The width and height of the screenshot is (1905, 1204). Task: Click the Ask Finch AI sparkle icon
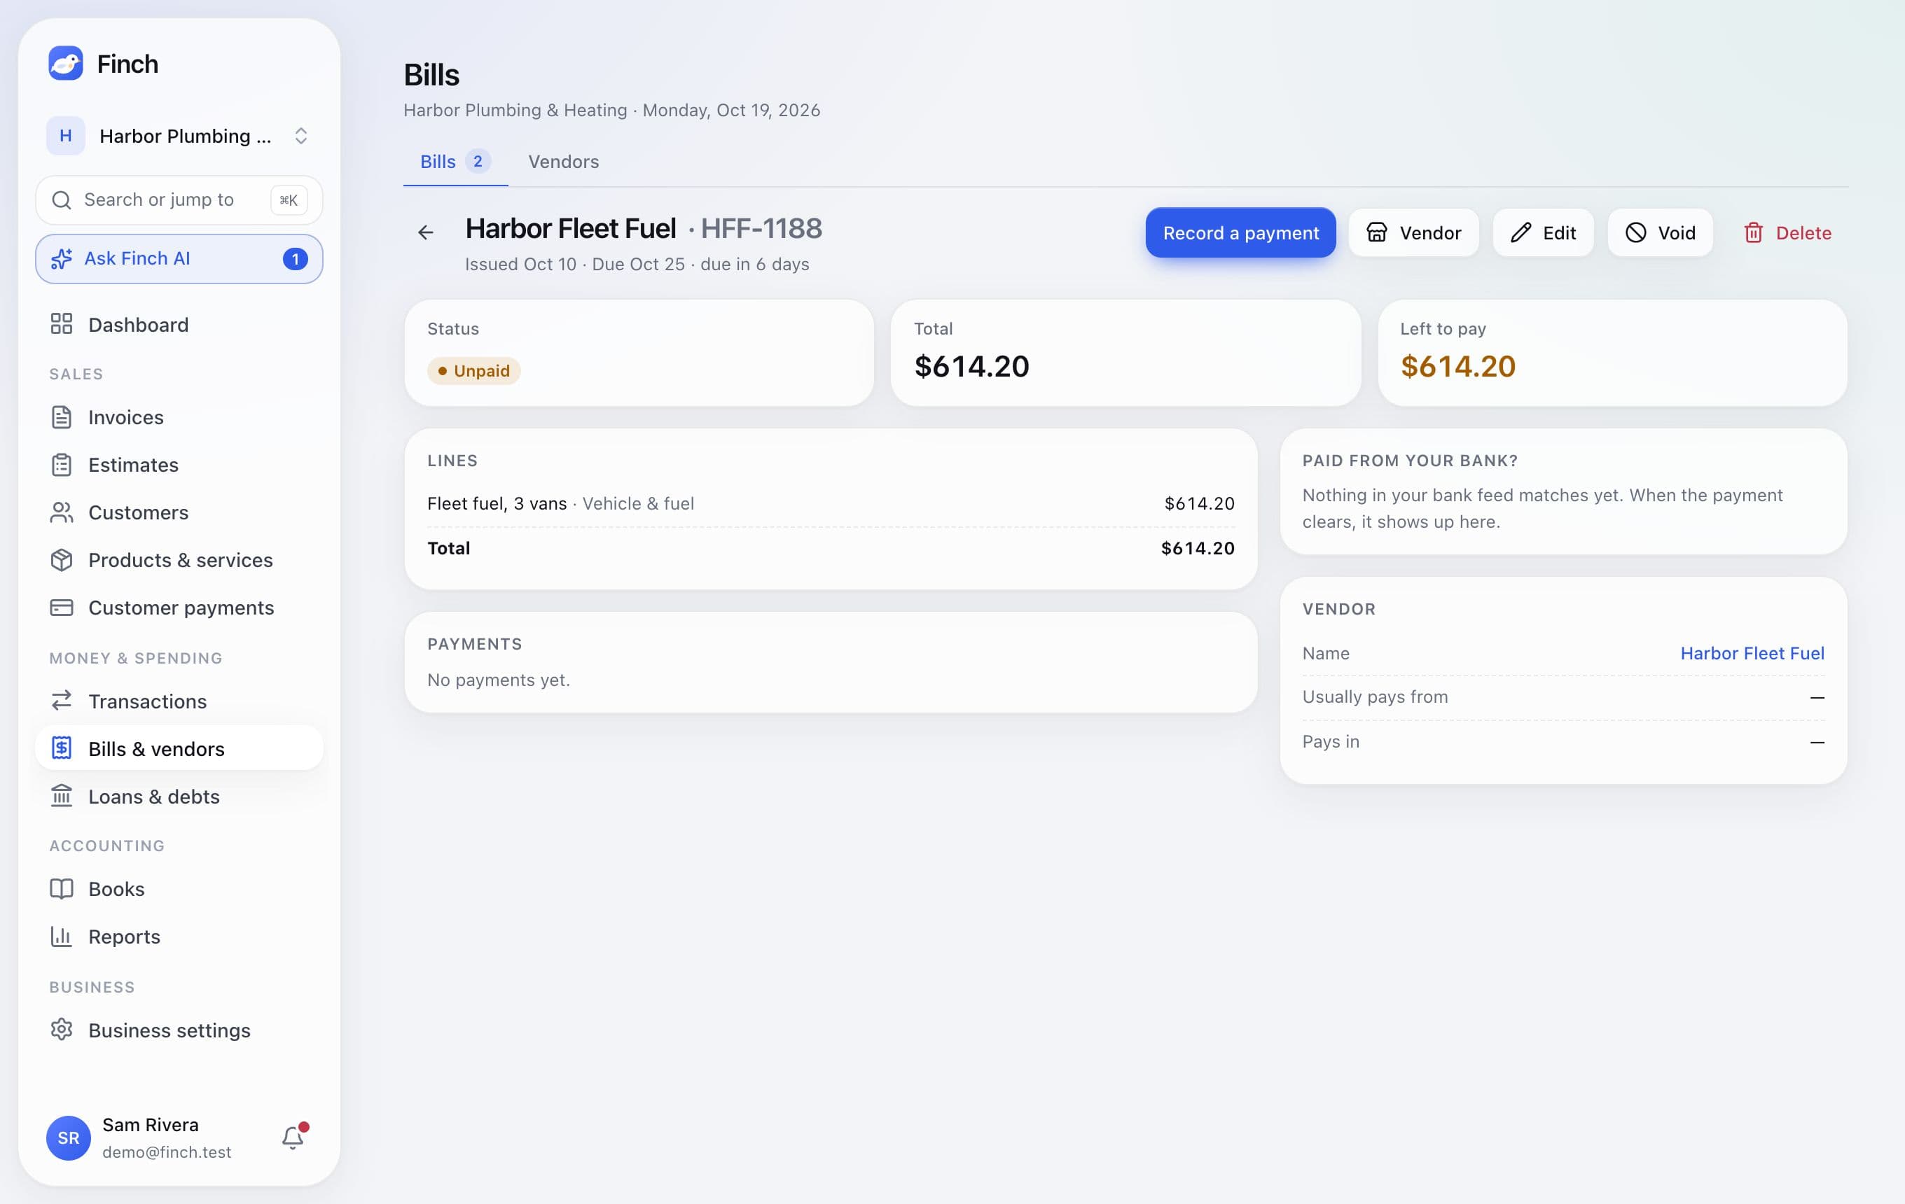(62, 258)
